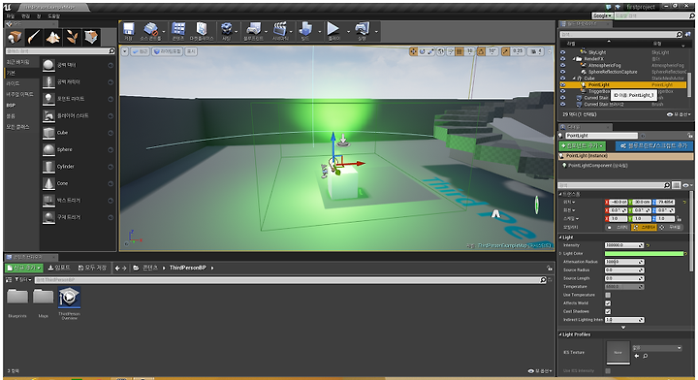698x380 pixels.
Task: Open Content browser from the toolbar grid icon
Action: pyautogui.click(x=178, y=29)
